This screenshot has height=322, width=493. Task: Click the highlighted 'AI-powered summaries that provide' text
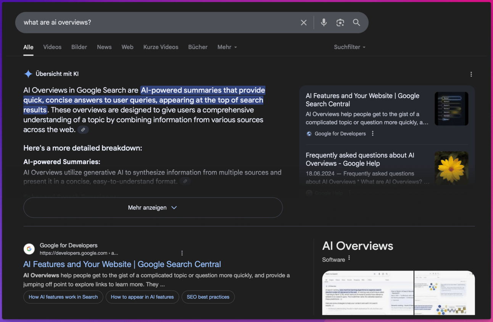point(203,90)
